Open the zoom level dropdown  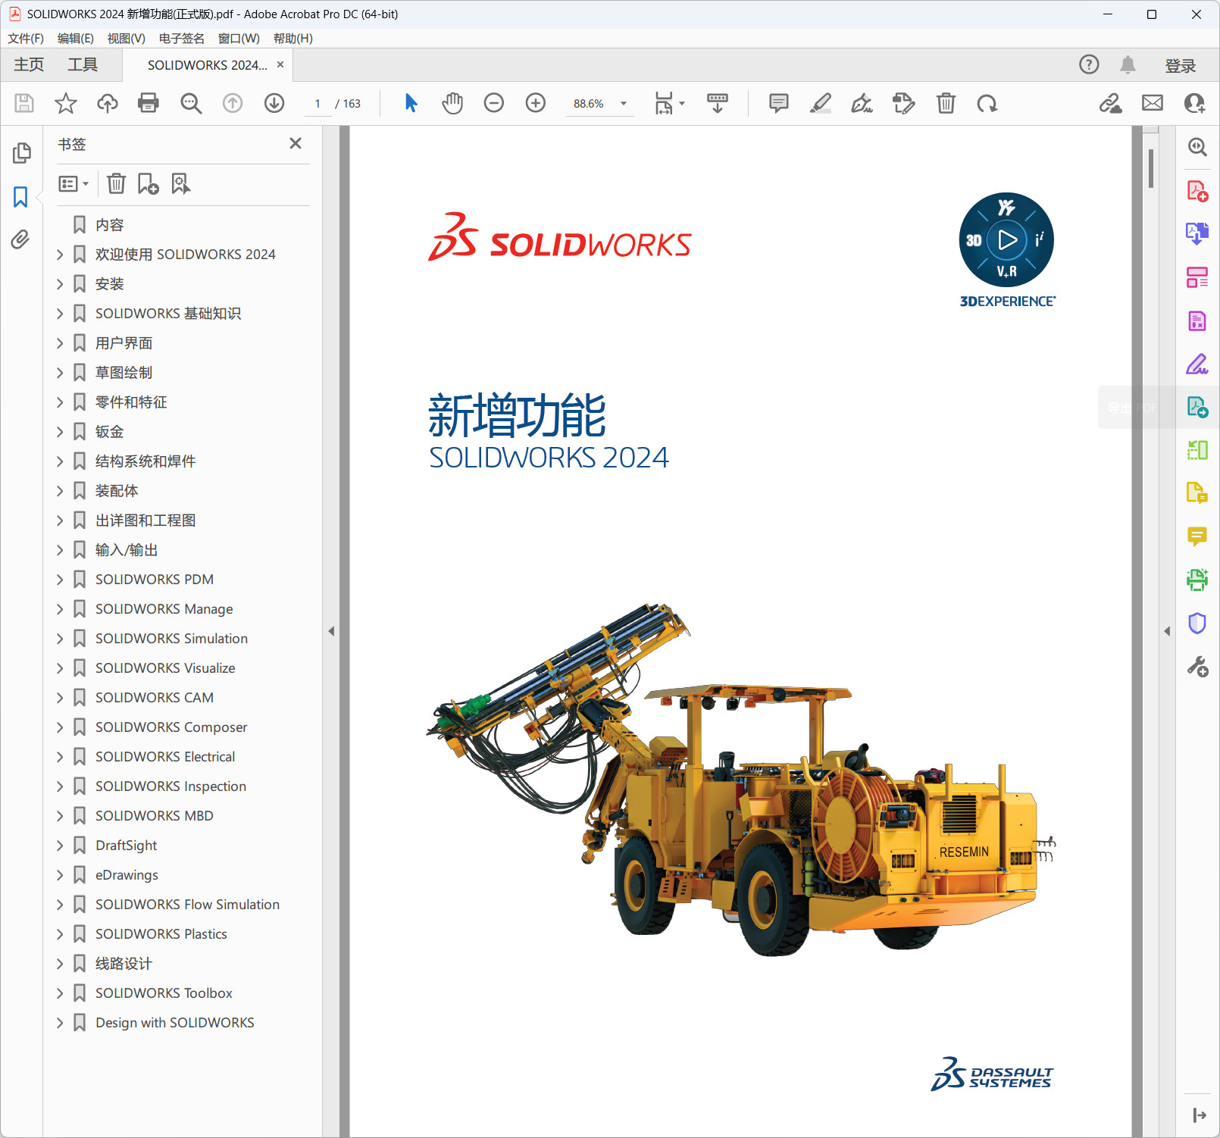point(624,104)
